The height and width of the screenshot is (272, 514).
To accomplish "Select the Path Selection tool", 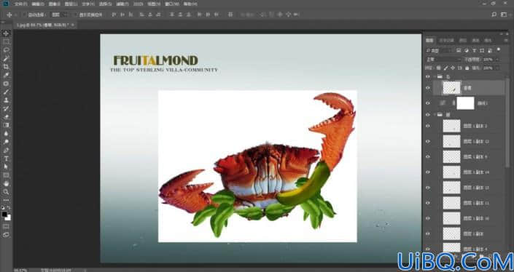I will (6, 167).
